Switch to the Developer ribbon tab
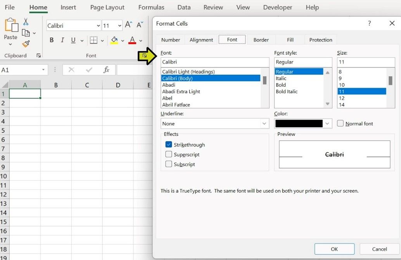This screenshot has width=401, height=260. [277, 7]
